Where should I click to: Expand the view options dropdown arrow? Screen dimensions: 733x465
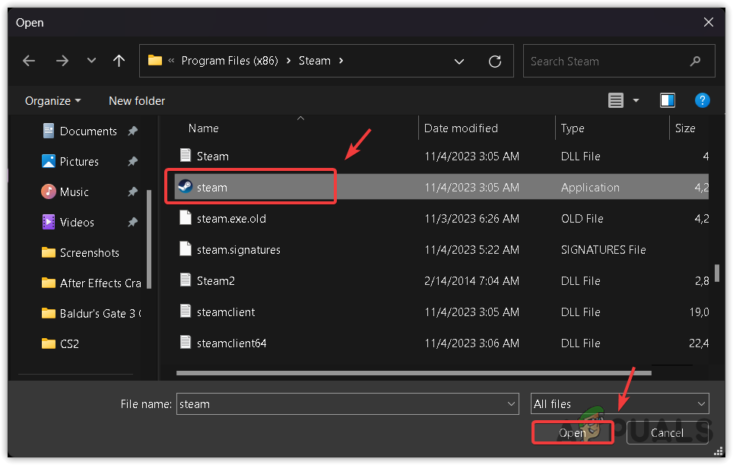[x=636, y=100]
